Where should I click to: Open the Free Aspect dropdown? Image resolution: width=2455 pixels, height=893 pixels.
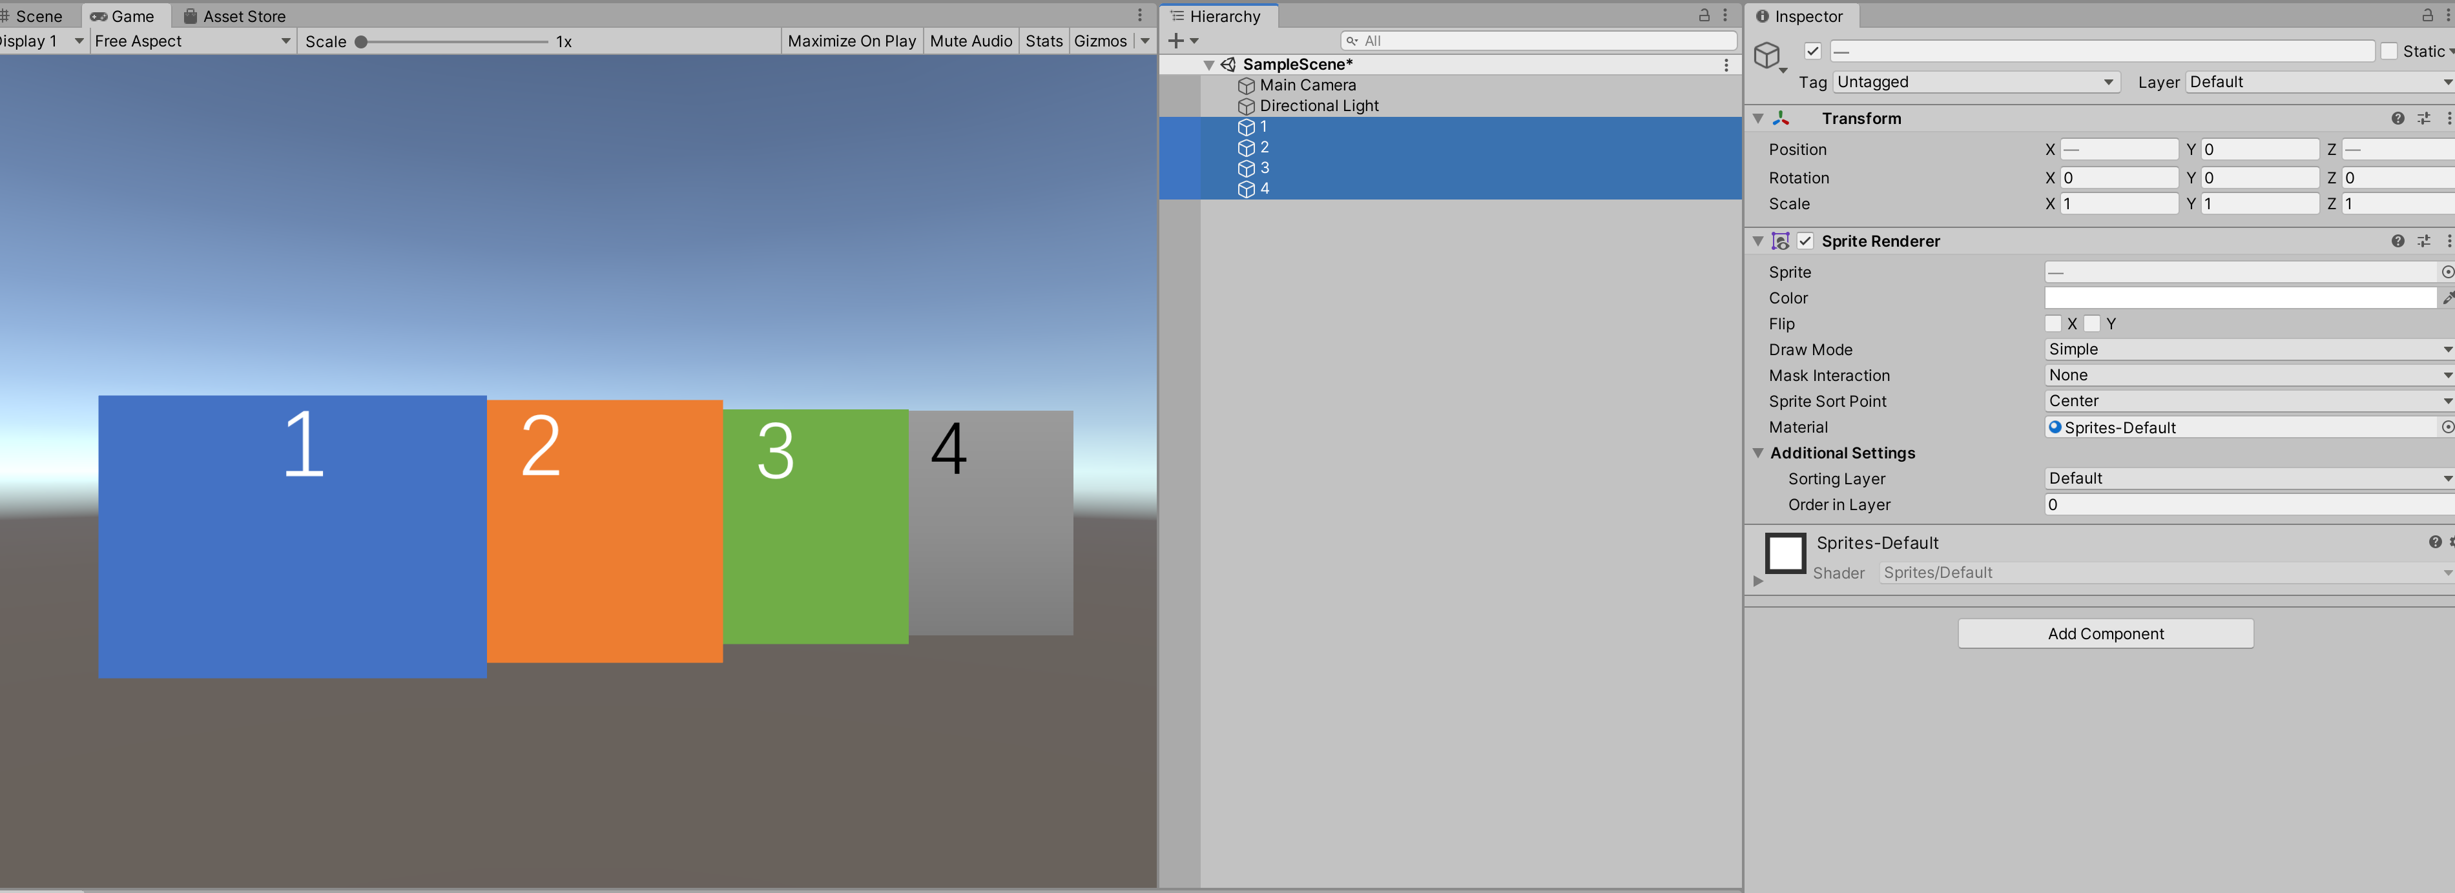(192, 41)
